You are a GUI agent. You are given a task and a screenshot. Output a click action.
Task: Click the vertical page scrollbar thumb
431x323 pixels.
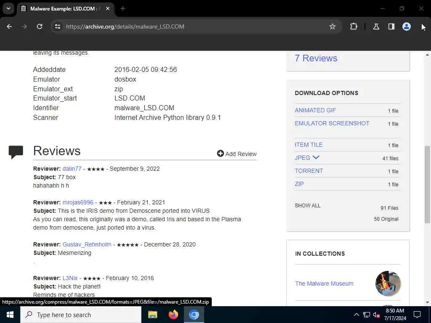coord(427,185)
